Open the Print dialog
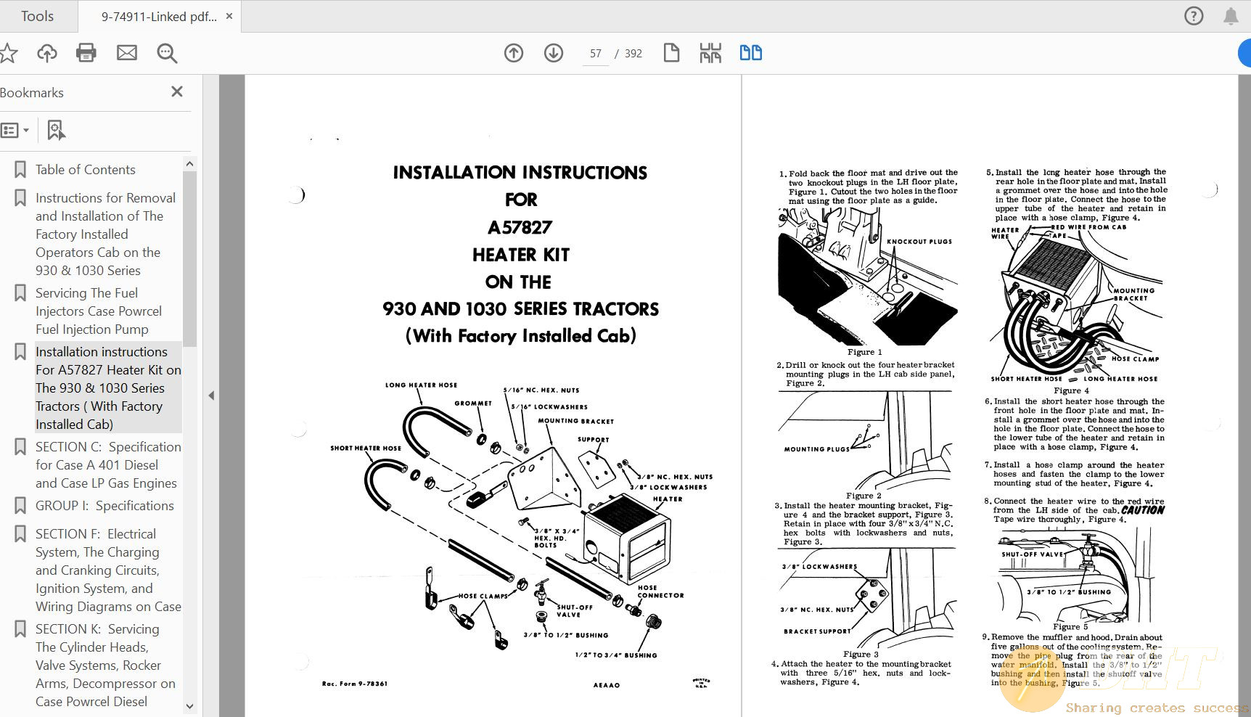This screenshot has height=717, width=1251. 86,52
